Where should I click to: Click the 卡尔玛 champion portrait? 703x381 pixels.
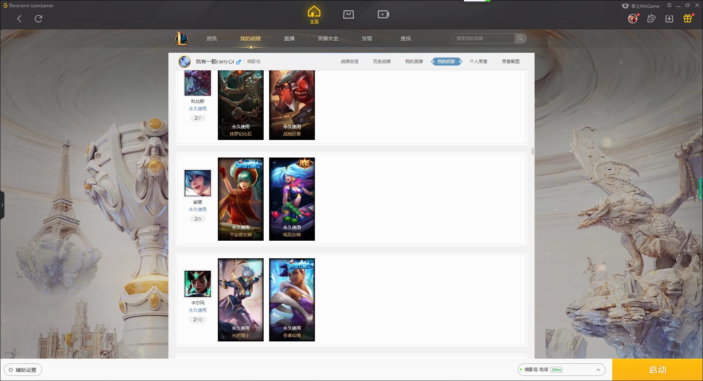click(x=198, y=284)
